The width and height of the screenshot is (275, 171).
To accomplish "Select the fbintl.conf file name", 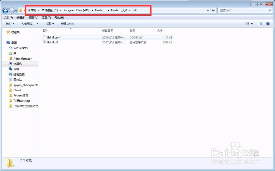I will click(x=54, y=38).
